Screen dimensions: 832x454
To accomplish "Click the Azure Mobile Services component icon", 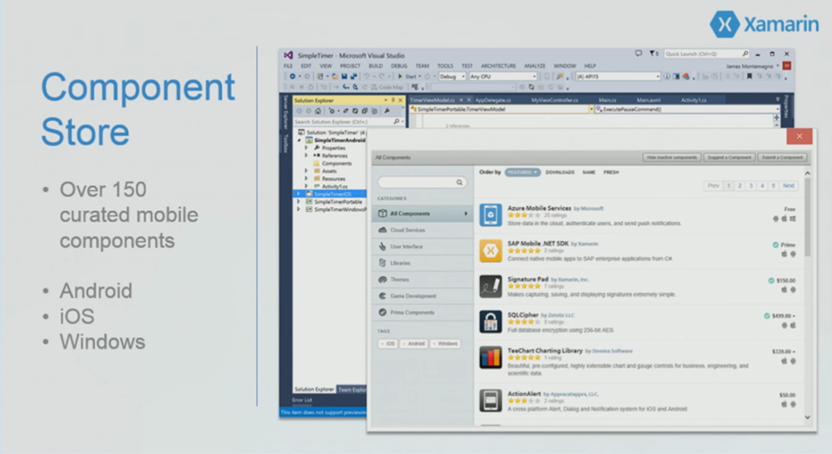I will pyautogui.click(x=490, y=215).
